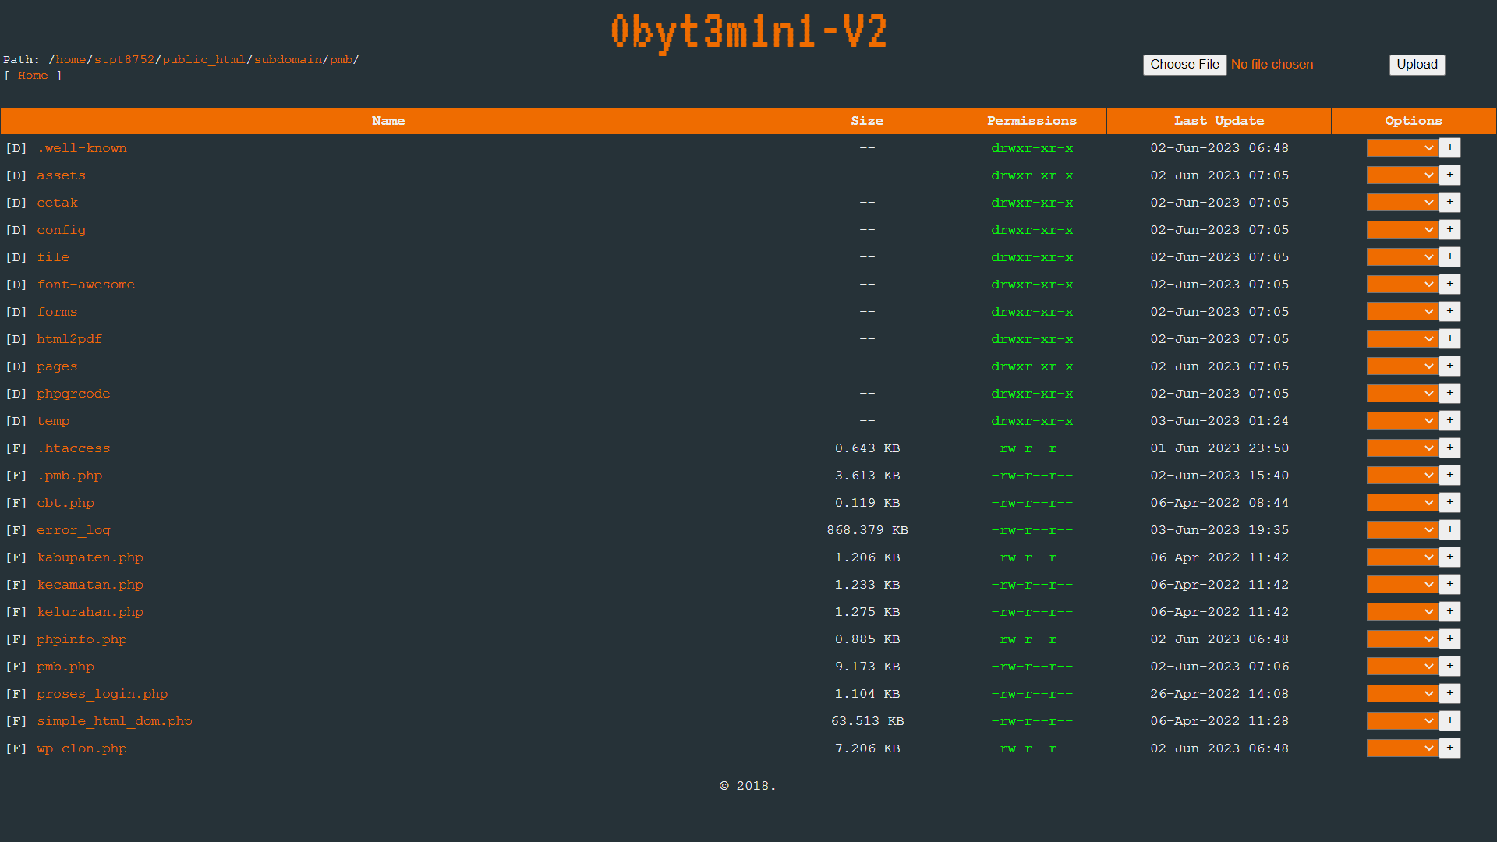Navigate to the pmb path segment
The image size is (1497, 842).
point(341,60)
